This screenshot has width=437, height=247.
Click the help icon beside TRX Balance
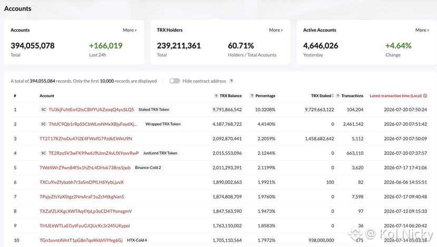[216, 96]
